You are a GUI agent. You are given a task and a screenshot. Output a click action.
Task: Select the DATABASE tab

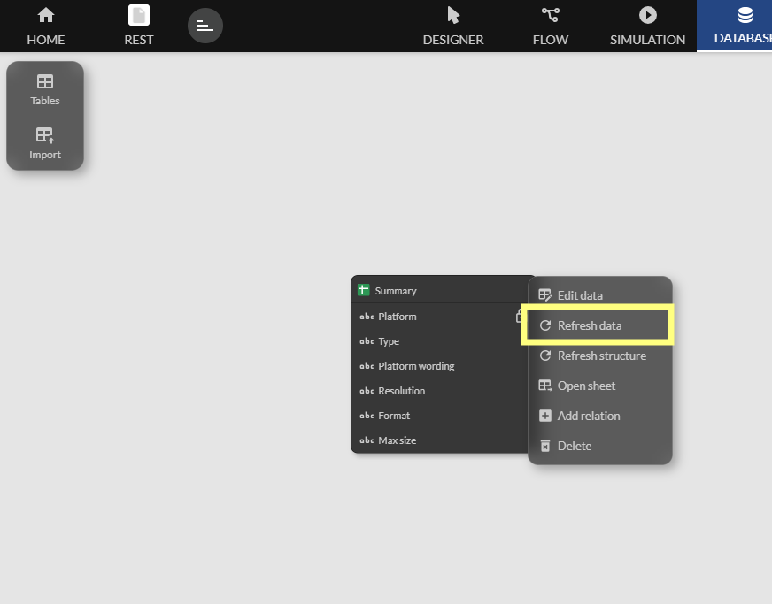[x=735, y=26]
